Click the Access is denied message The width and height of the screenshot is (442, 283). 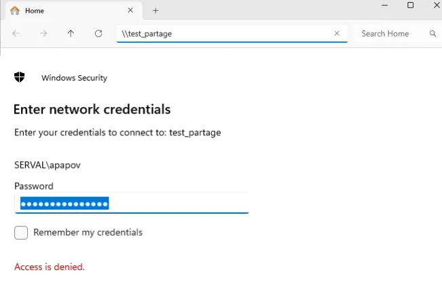(x=50, y=267)
